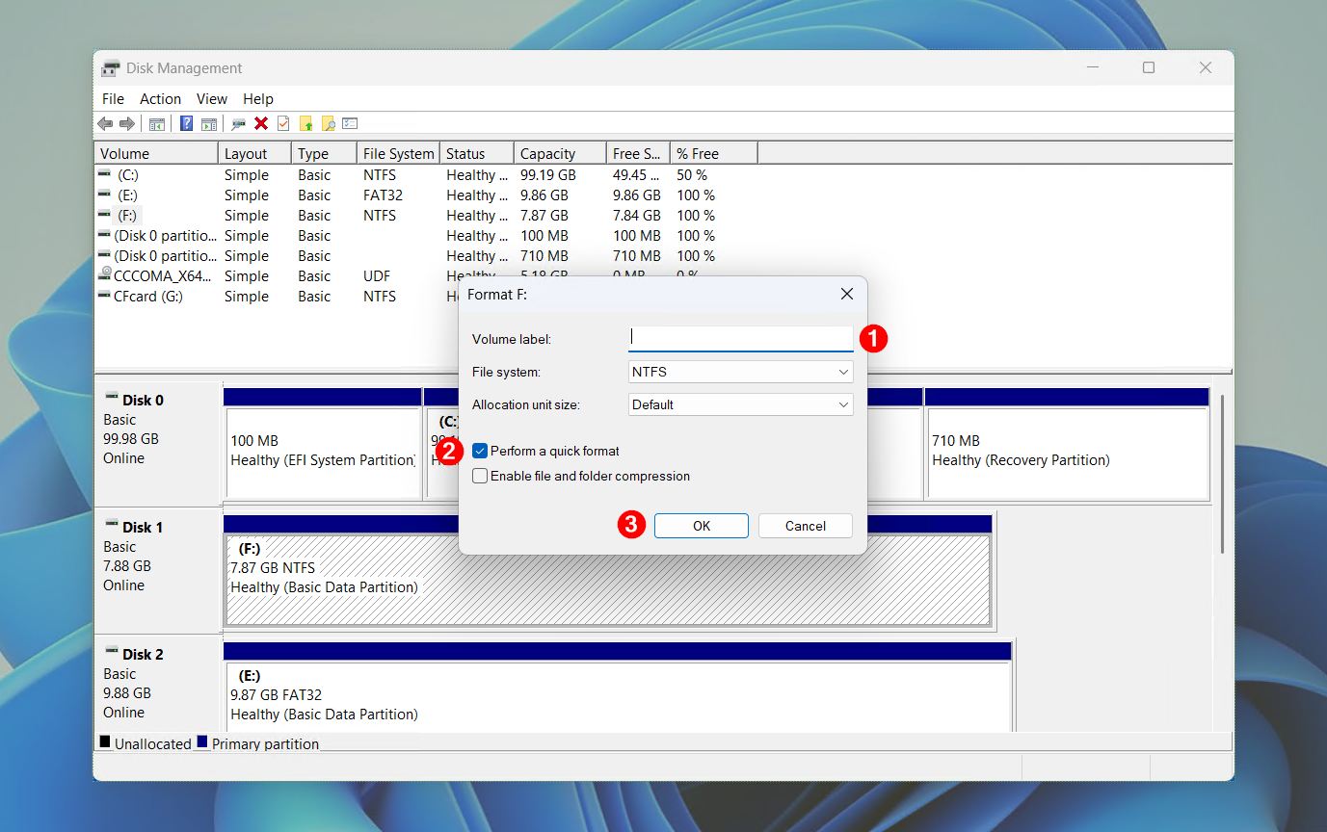Click the Cancel button in Format dialog
The height and width of the screenshot is (832, 1327).
(805, 526)
